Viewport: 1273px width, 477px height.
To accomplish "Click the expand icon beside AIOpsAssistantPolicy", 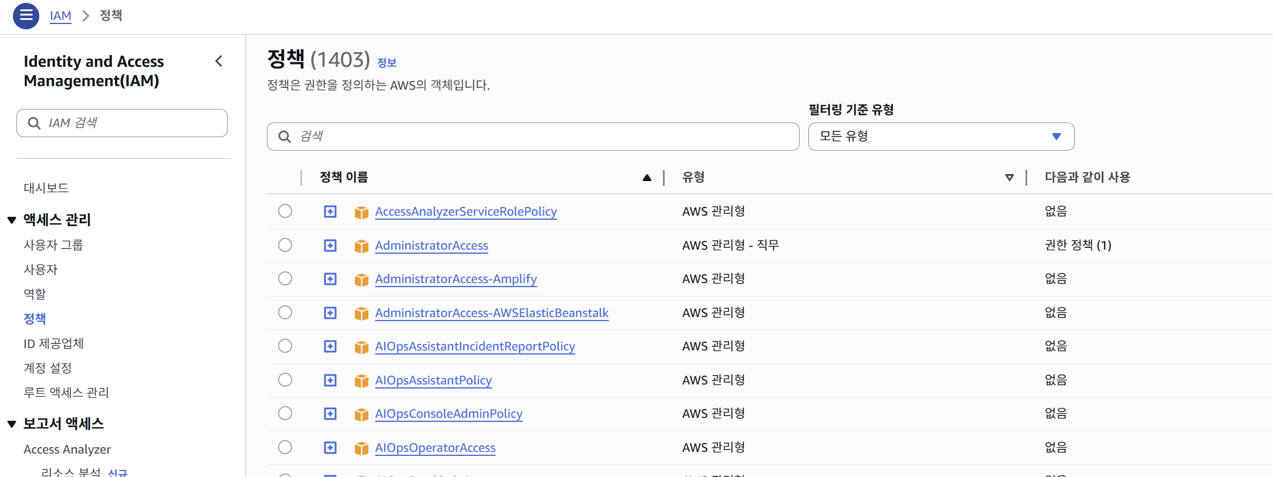I will (x=330, y=380).
